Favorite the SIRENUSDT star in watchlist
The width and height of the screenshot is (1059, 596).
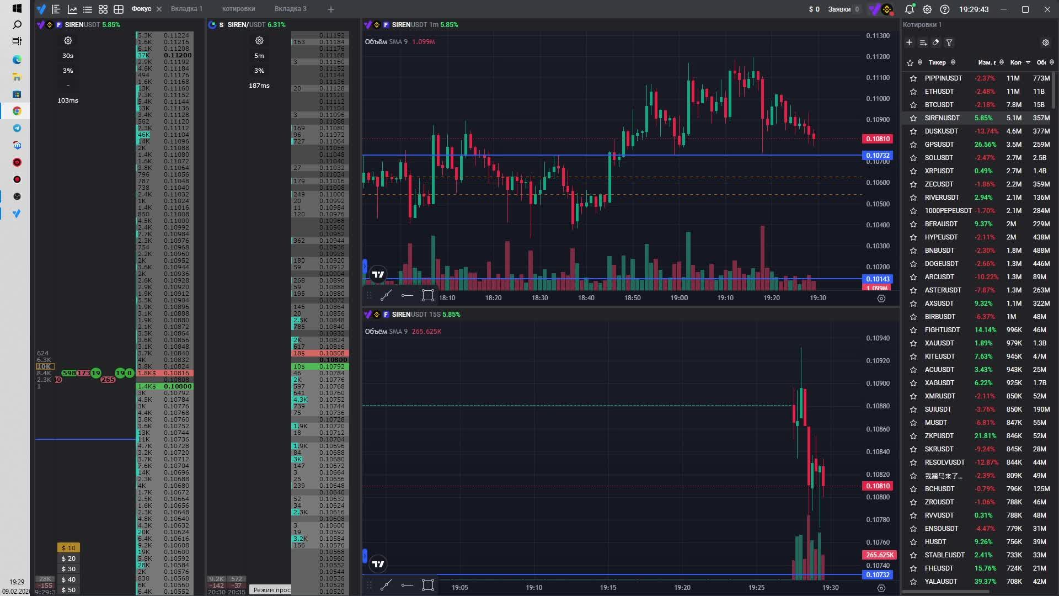(x=913, y=118)
